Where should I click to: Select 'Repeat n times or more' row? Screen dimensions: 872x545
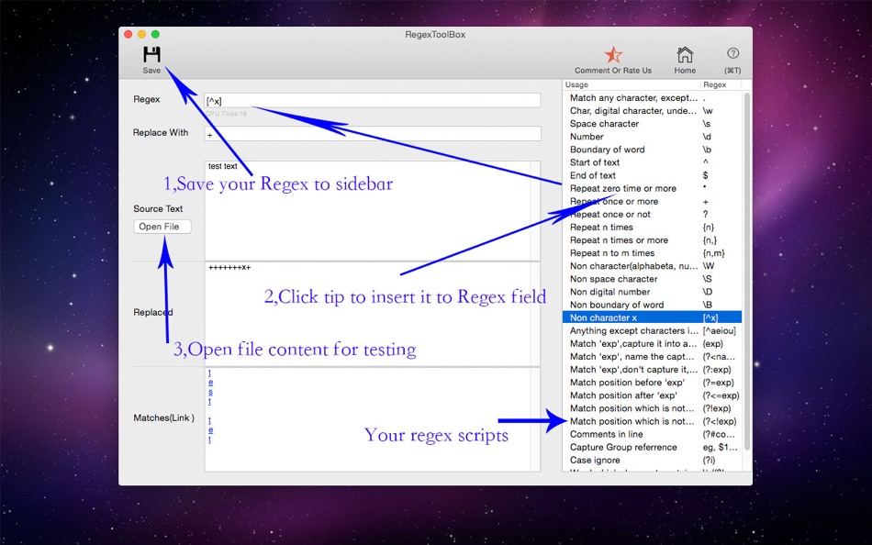coord(652,240)
